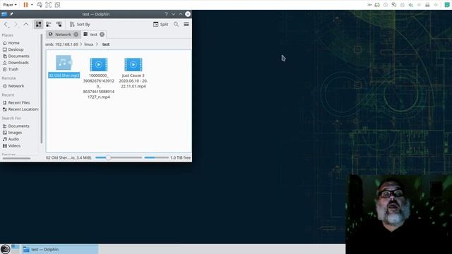This screenshot has width=452, height=254.
Task: Open Desktop in Places panel
Action: point(13,49)
